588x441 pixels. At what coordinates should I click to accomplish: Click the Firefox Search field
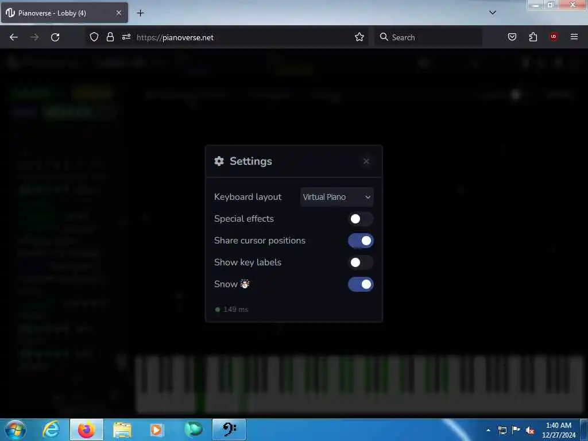[x=428, y=37]
